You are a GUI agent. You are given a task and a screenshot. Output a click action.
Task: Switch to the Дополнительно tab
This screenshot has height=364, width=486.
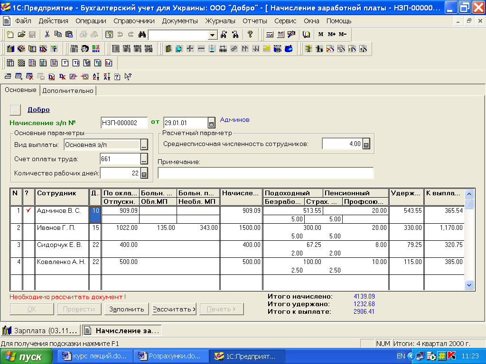[x=68, y=91]
